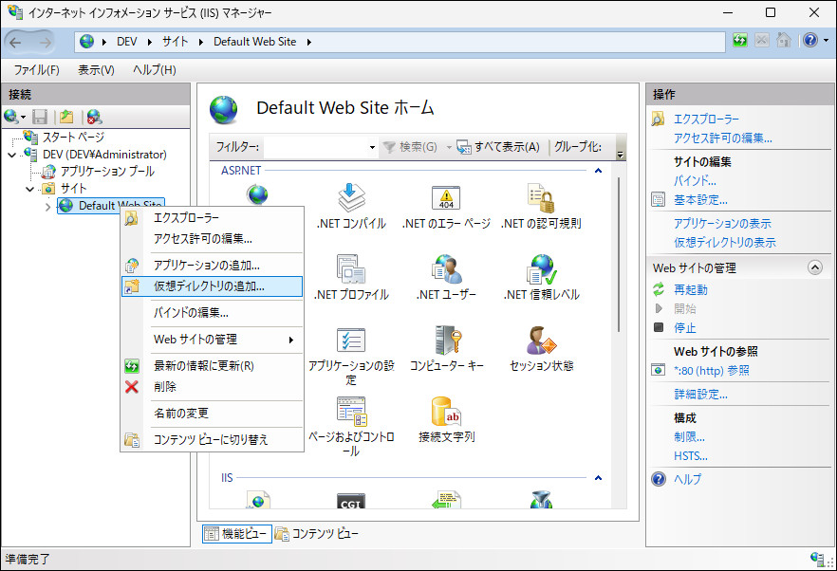The height and width of the screenshot is (571, 837).
Task: Click the create new connection globe icon
Action: [x=10, y=117]
